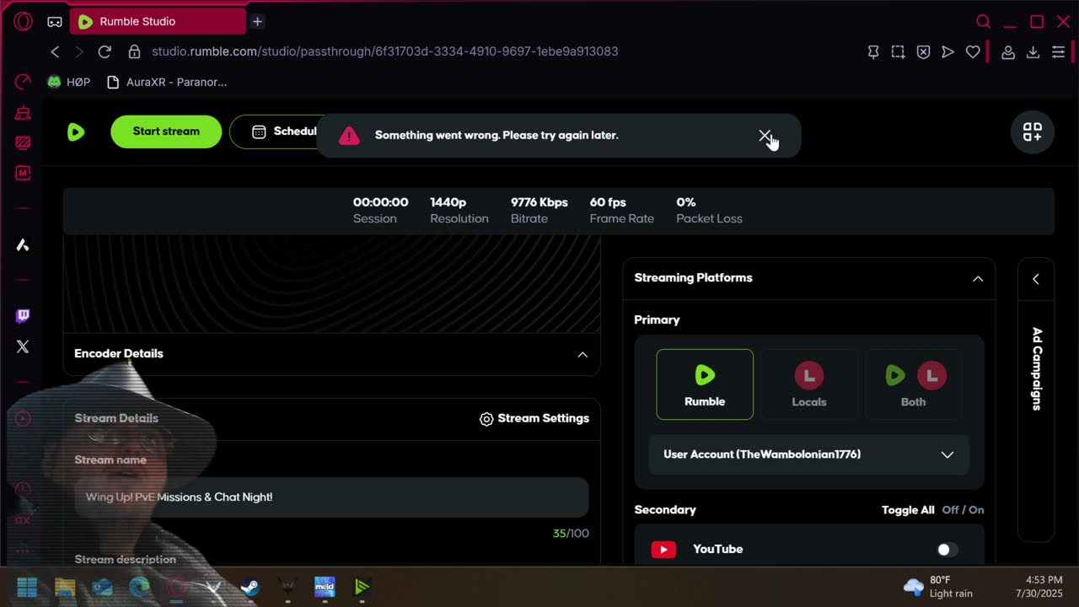Click the red warning triangle in notification
1079x607 pixels.
[349, 136]
